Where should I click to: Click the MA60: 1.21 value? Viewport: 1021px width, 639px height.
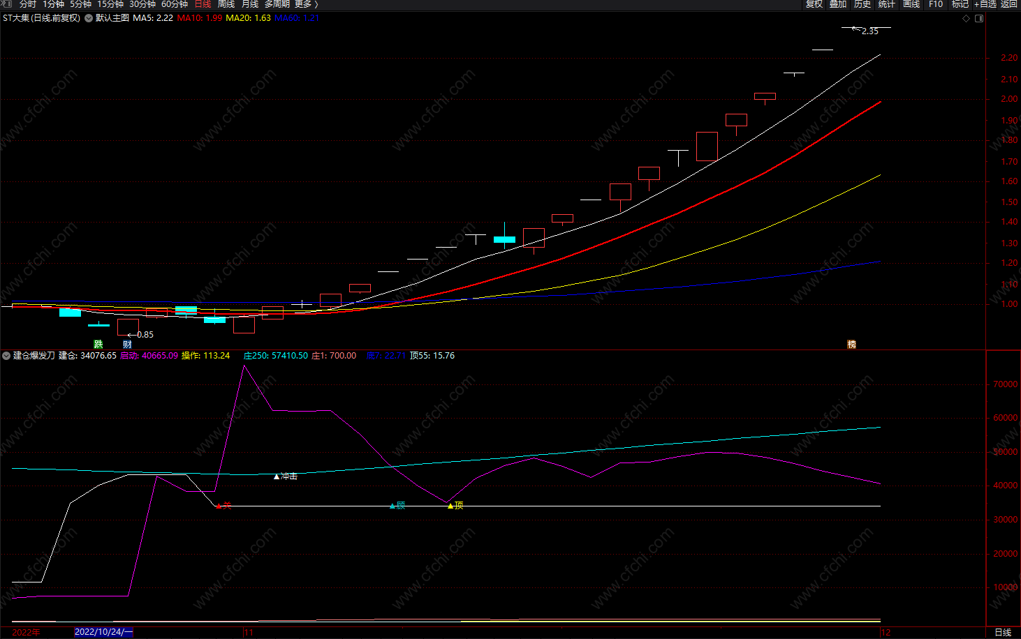(x=297, y=18)
